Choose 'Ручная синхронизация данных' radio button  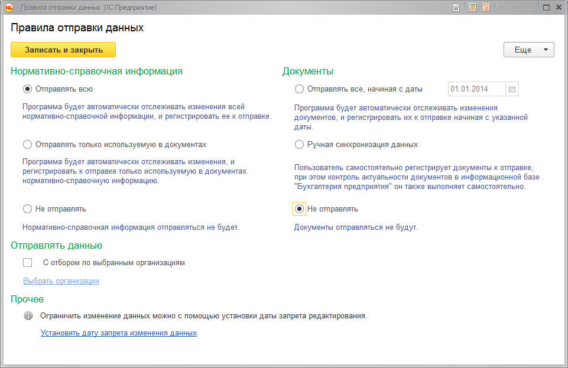[x=299, y=144]
